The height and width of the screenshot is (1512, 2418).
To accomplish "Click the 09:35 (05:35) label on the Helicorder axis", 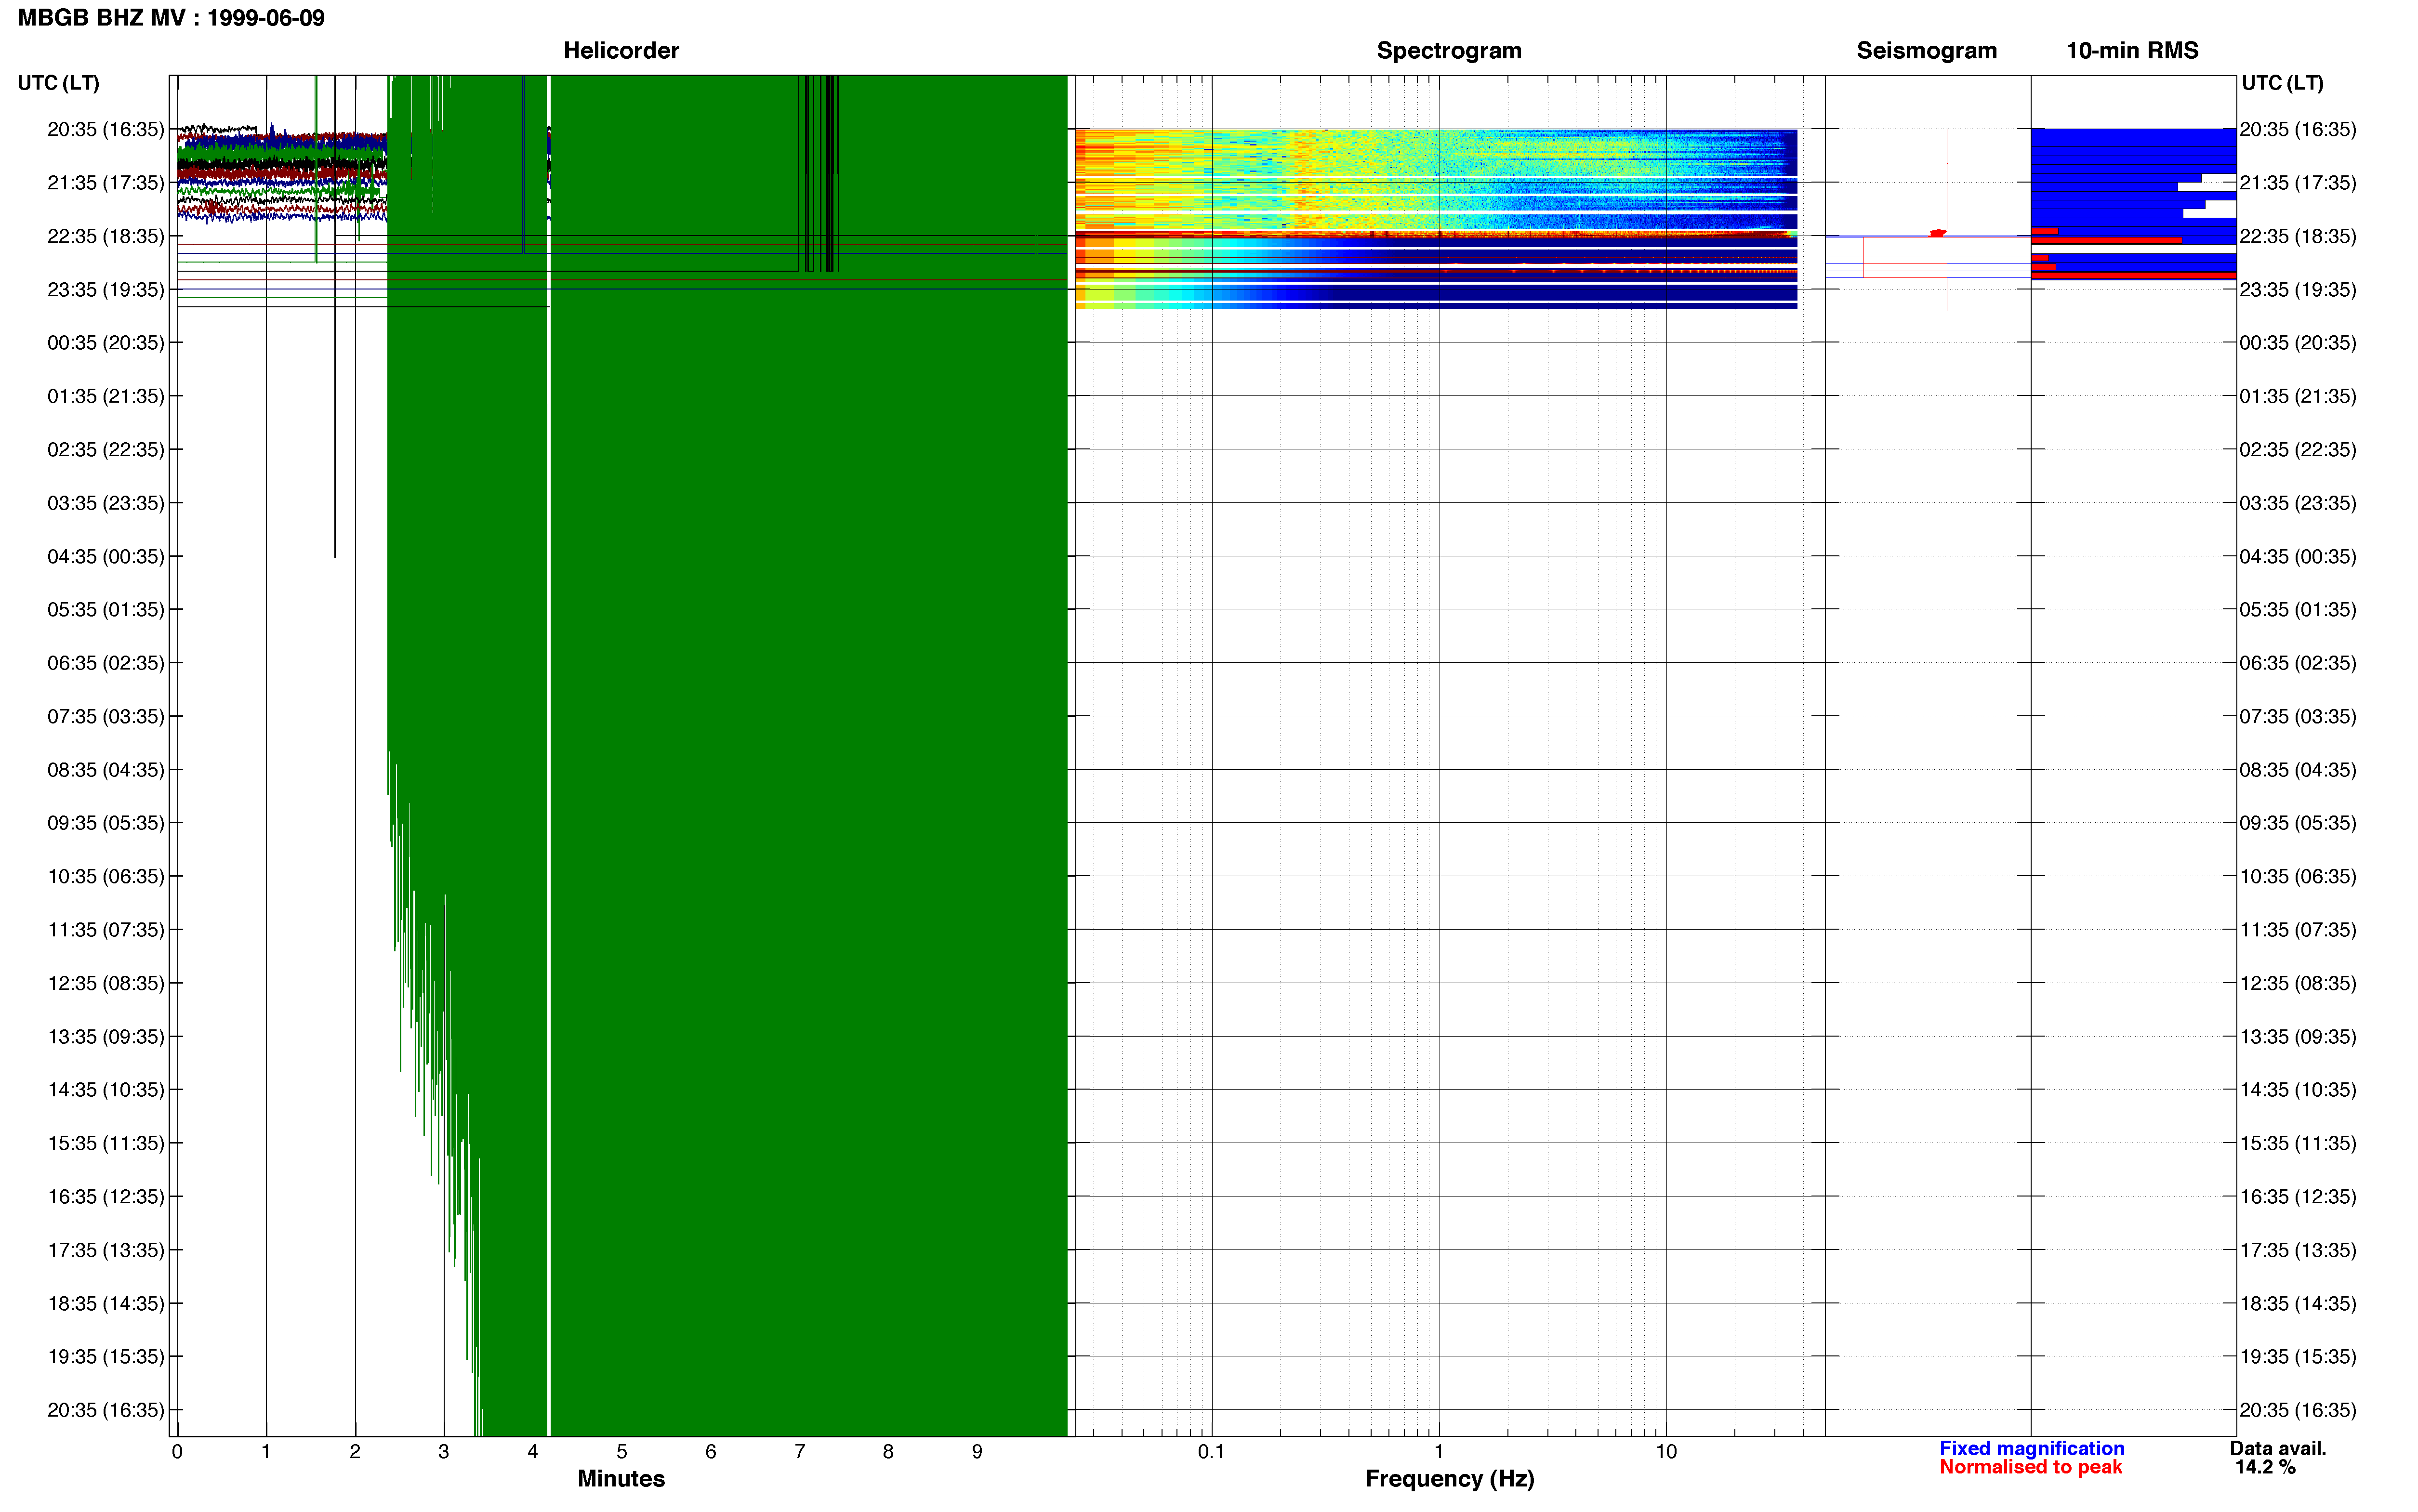I will 106,823.
